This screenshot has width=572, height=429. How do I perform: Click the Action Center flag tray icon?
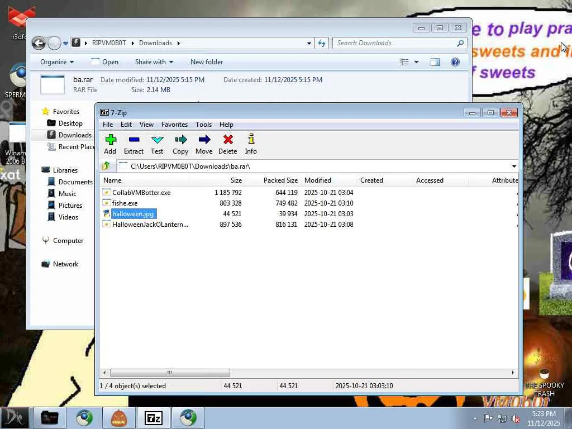[x=488, y=418]
